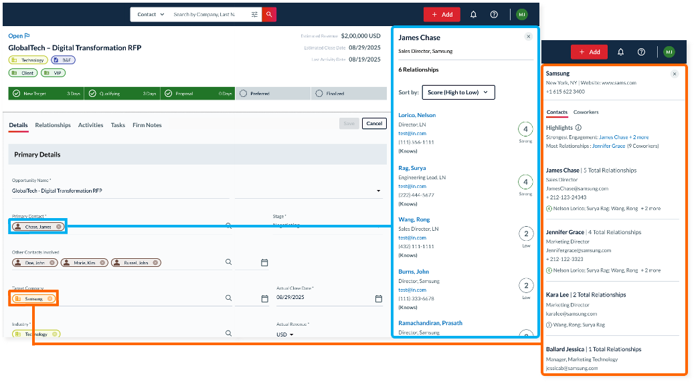The image size is (696, 384).
Task: Open the Firm Notes tab
Action: pyautogui.click(x=147, y=125)
